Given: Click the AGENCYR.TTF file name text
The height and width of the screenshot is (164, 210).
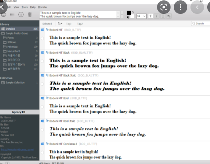Looking at the screenshot, I should point(8,121).
